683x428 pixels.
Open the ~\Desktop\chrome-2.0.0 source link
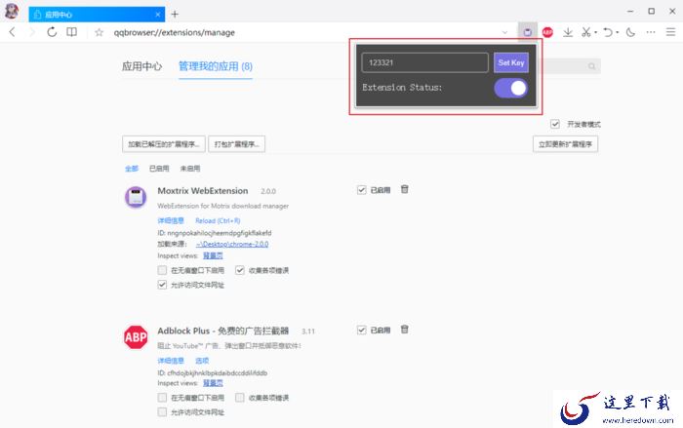click(232, 245)
